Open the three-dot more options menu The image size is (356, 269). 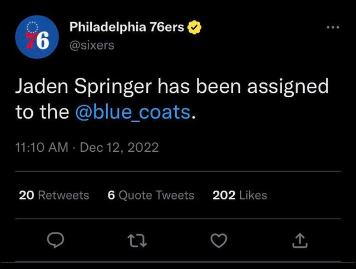(333, 27)
